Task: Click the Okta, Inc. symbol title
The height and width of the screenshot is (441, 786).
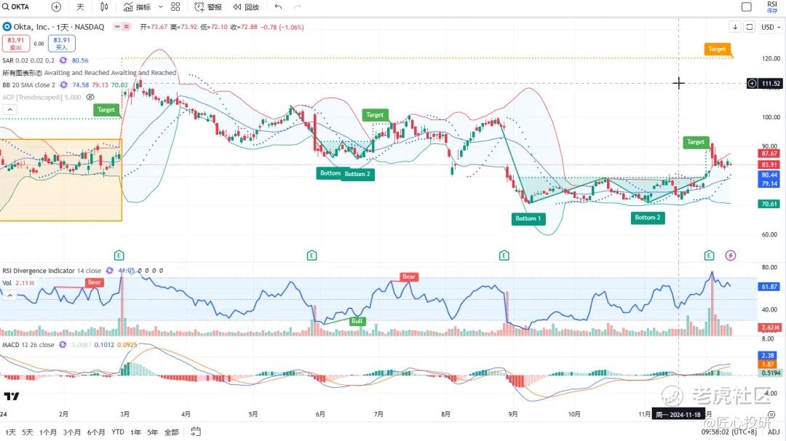Action: (x=31, y=26)
